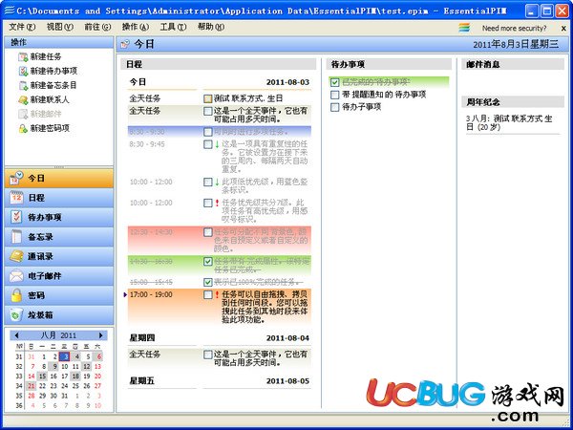
Task: Click the 待办事项 checklist icon in sidebar
Action: pos(16,217)
